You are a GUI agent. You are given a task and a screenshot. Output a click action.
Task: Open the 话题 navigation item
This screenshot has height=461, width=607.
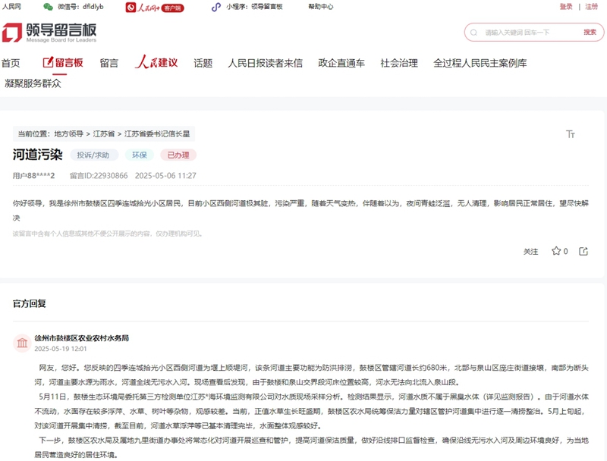click(x=201, y=64)
